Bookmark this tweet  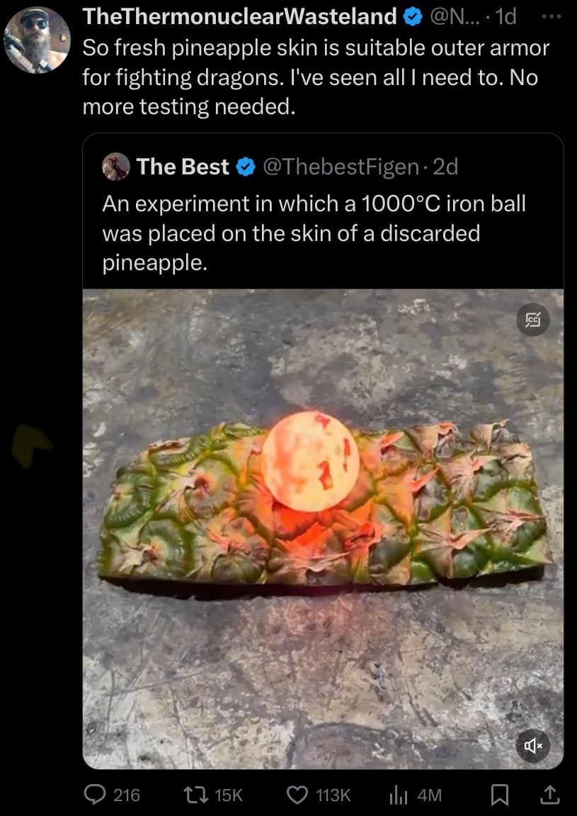pyautogui.click(x=500, y=795)
